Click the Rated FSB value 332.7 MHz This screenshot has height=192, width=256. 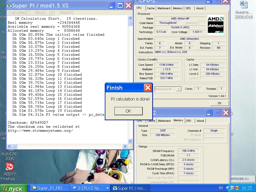[166, 78]
